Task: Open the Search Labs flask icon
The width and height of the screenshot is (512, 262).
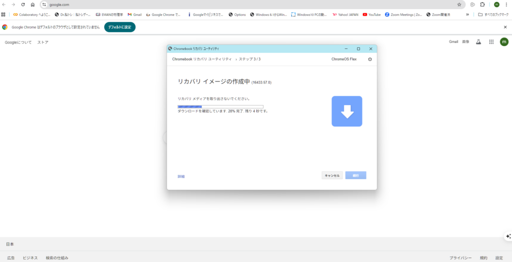Action: coord(478,42)
